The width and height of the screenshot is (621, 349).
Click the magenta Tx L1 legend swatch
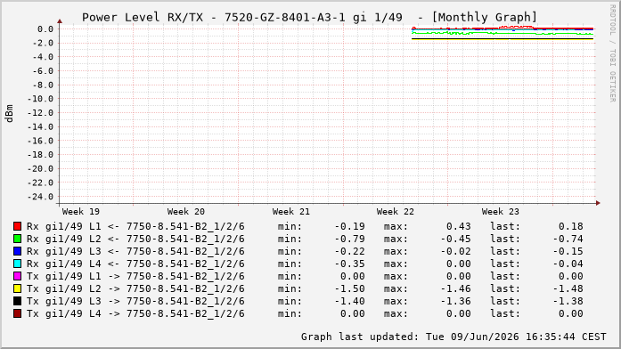17,276
